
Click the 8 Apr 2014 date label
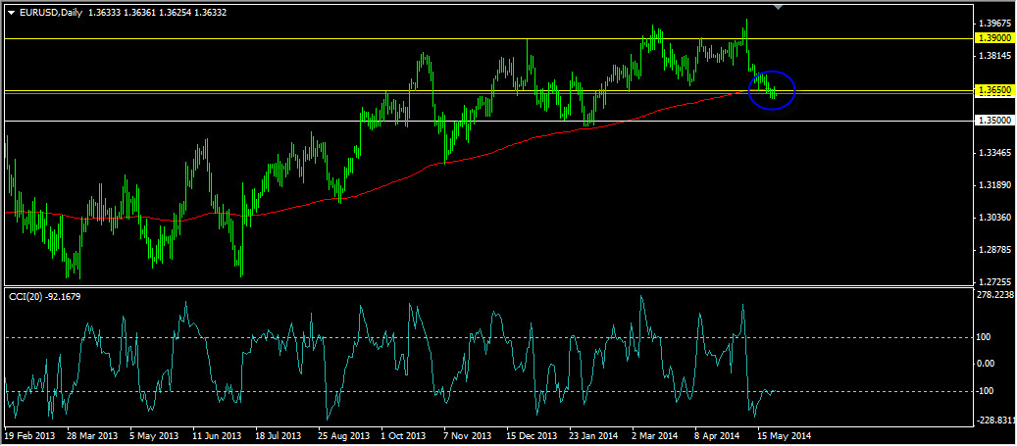click(x=718, y=435)
